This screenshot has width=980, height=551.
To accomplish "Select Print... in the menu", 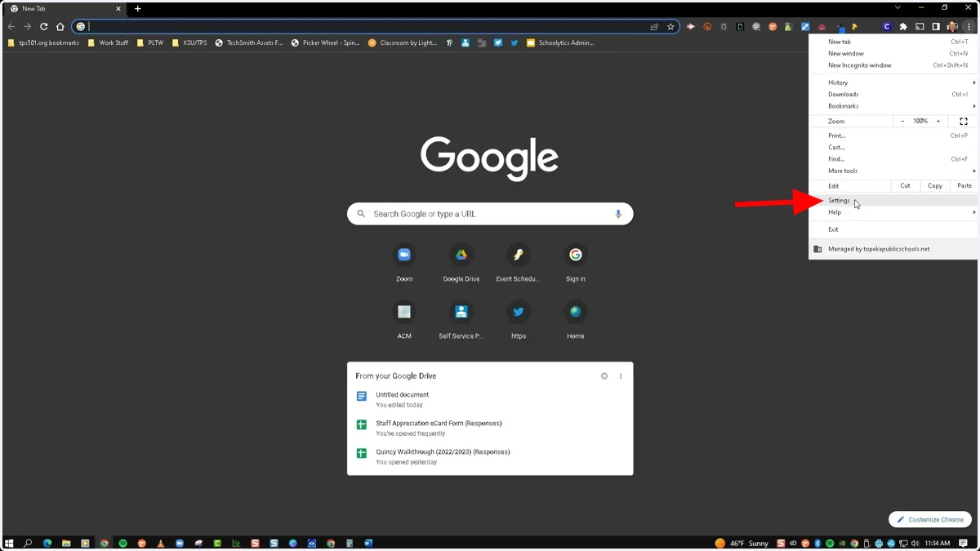I will [893, 136].
